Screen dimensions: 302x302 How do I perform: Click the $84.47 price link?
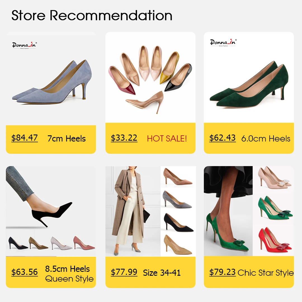tap(24, 138)
